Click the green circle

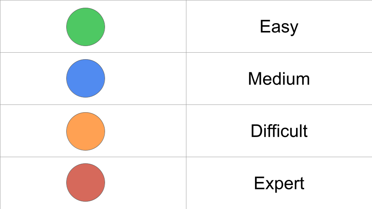[86, 27]
